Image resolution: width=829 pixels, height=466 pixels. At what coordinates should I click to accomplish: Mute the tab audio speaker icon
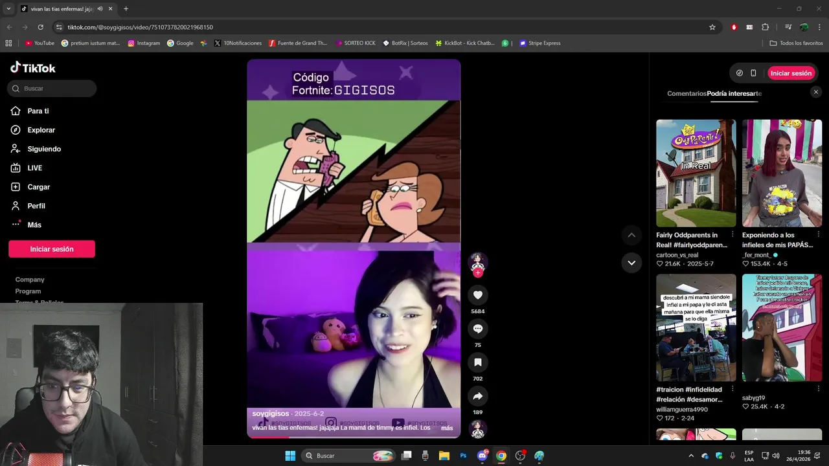[x=100, y=9]
